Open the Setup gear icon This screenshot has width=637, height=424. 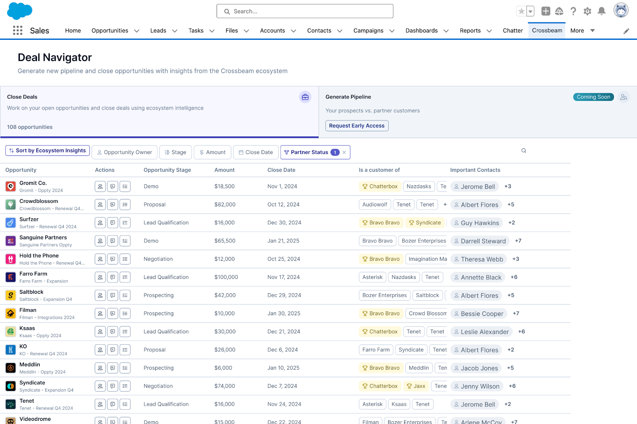(x=587, y=11)
